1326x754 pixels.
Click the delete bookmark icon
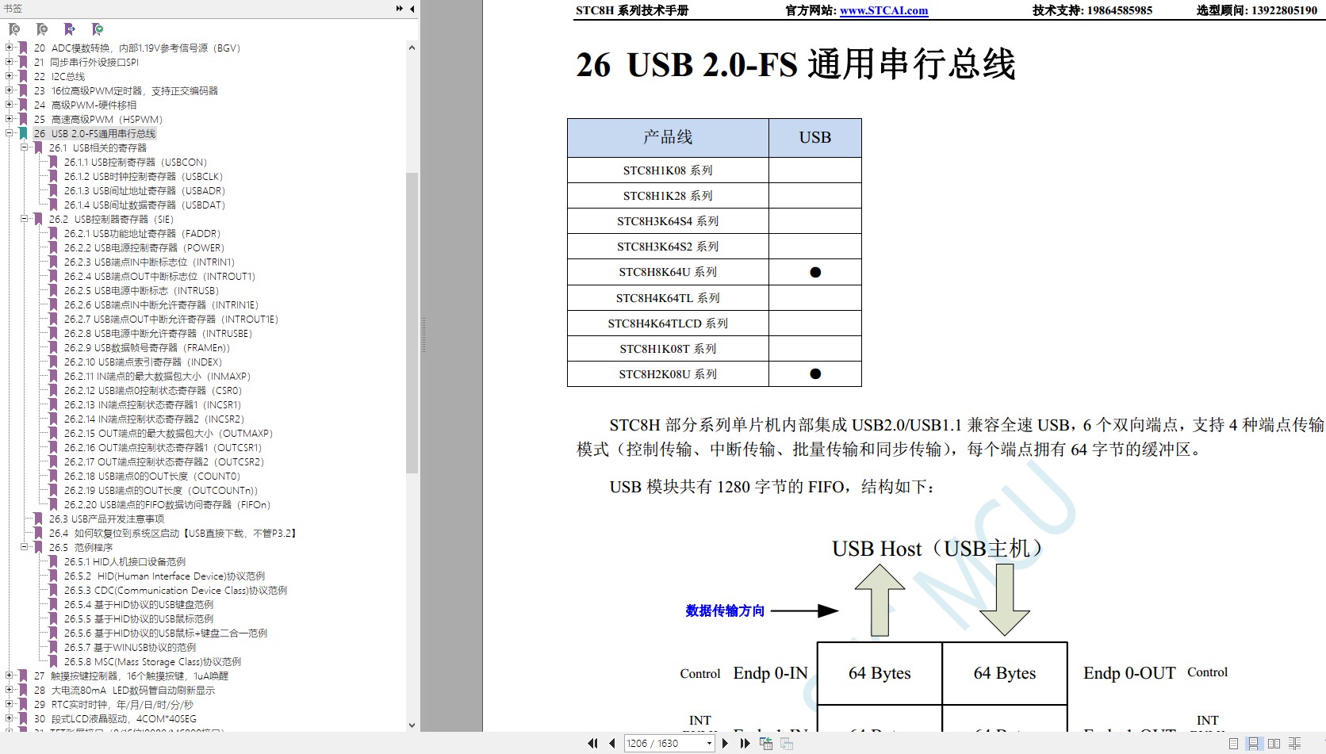14,29
